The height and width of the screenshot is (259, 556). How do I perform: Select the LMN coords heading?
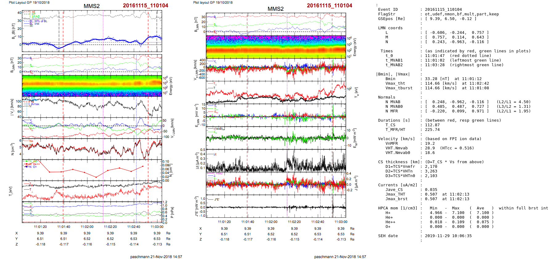tap(390, 28)
